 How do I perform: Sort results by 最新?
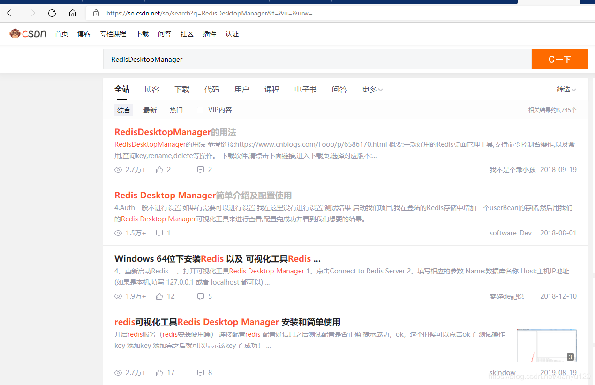pos(150,110)
